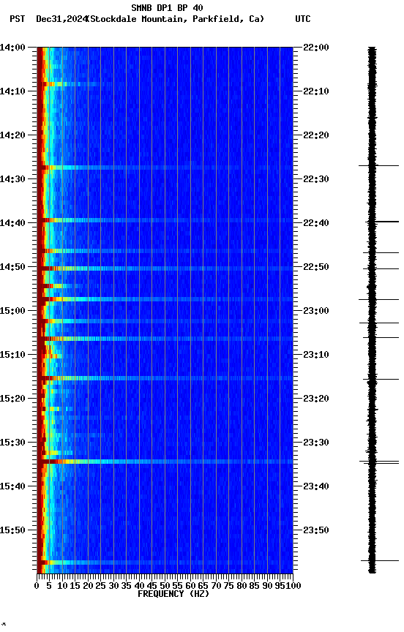
Task: Click the '75' frequency axis label
Action: [x=228, y=586]
